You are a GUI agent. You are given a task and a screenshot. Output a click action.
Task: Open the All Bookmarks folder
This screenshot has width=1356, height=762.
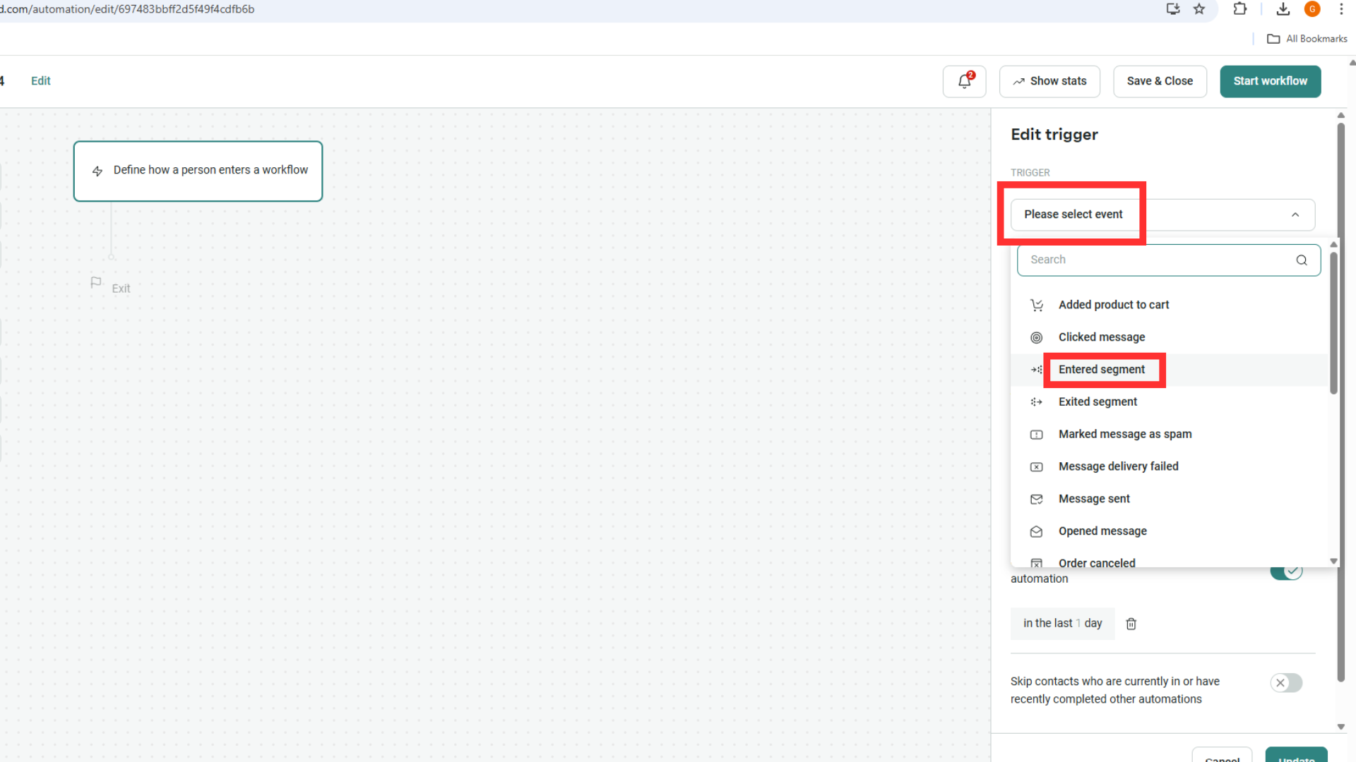pyautogui.click(x=1307, y=39)
